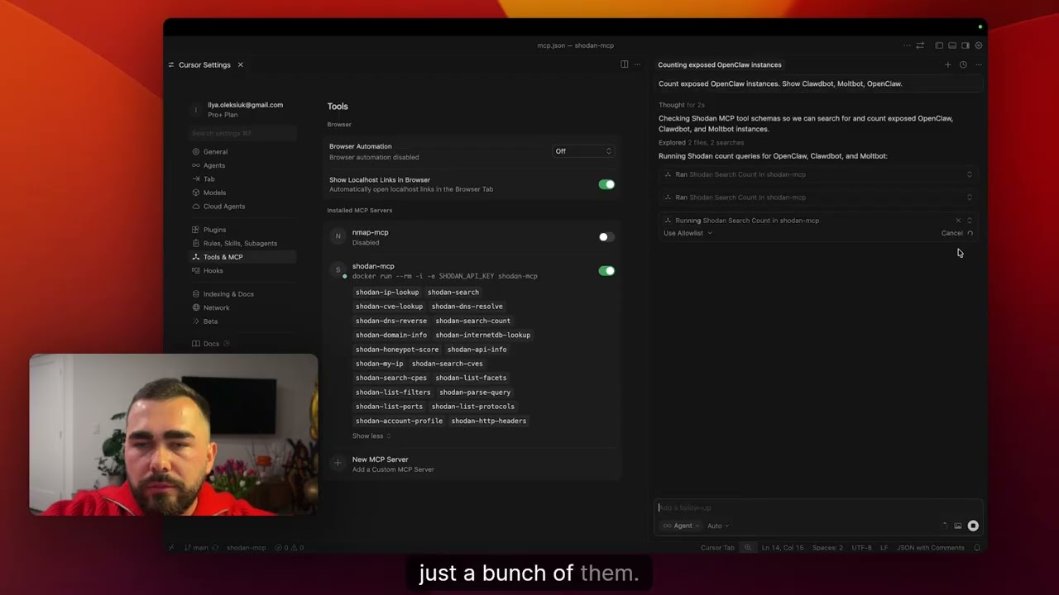Open the Agent mode dropdown
Screen dimensions: 1059x595
pyautogui.click(x=681, y=526)
